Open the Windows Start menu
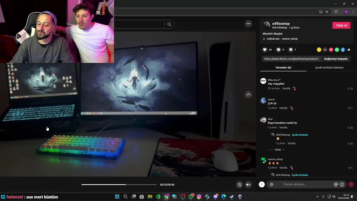 pos(117,197)
